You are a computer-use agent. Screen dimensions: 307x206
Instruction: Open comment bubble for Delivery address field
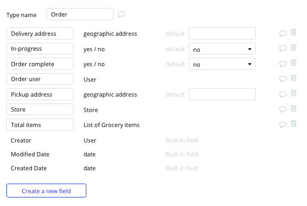[282, 33]
